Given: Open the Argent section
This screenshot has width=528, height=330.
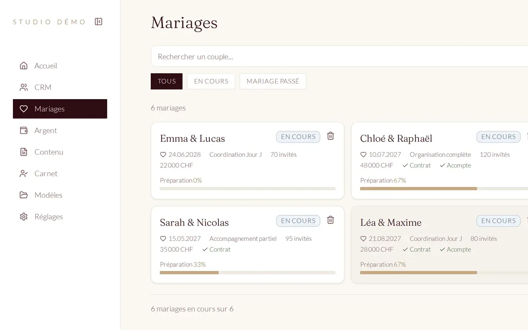Looking at the screenshot, I should point(60,130).
